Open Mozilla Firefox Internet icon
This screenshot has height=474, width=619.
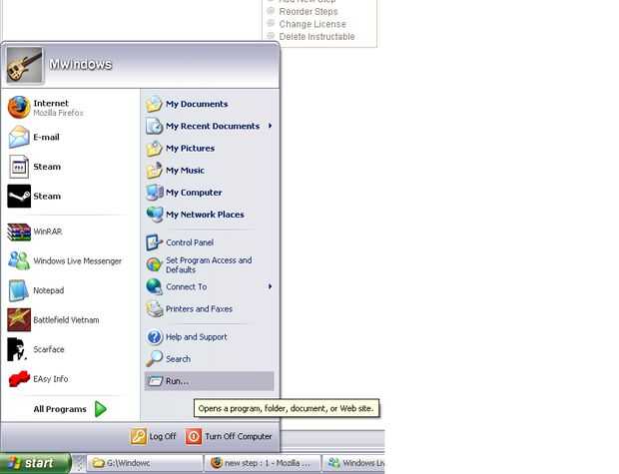[x=19, y=107]
